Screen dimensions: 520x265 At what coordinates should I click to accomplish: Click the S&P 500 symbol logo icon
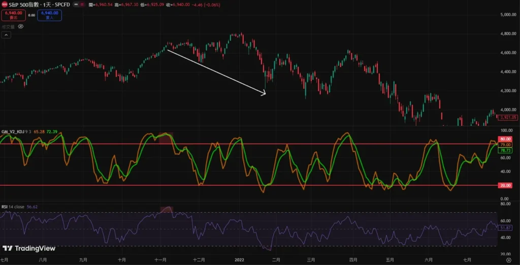pos(4,5)
